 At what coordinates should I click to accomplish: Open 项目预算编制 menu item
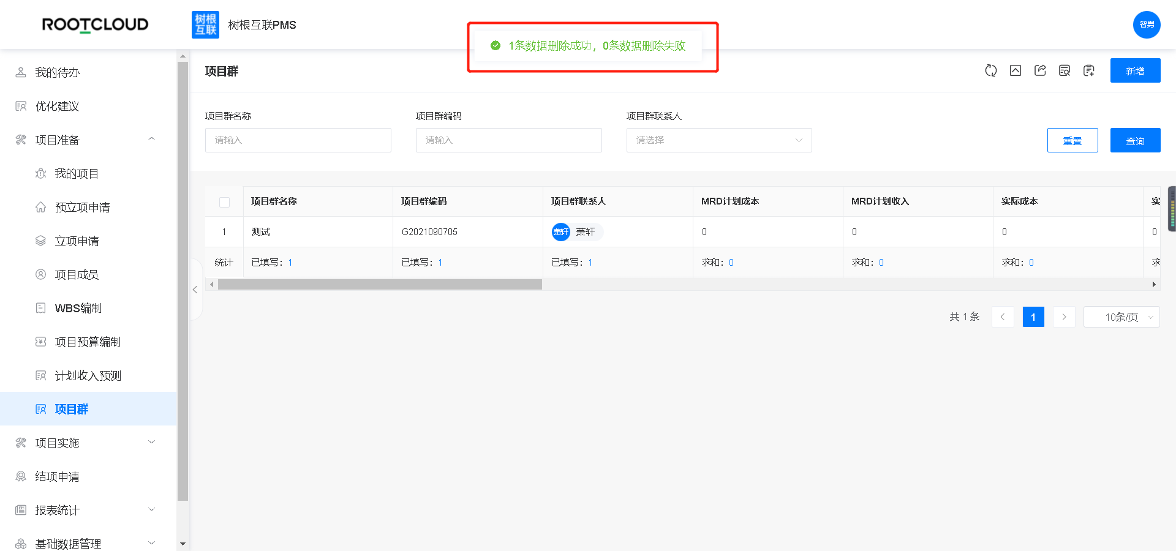tap(88, 342)
